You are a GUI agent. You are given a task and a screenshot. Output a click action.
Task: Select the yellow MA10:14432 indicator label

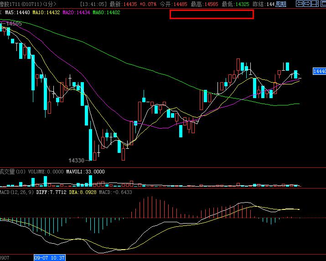(46, 12)
